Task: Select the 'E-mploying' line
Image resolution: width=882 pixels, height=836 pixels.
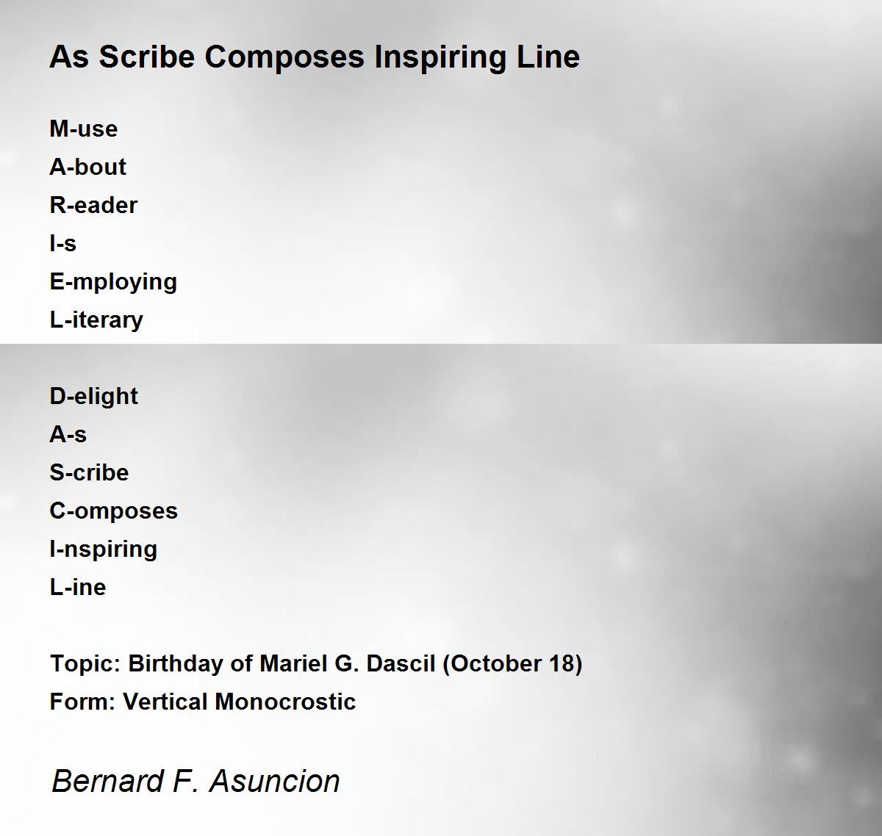Action: click(x=113, y=282)
